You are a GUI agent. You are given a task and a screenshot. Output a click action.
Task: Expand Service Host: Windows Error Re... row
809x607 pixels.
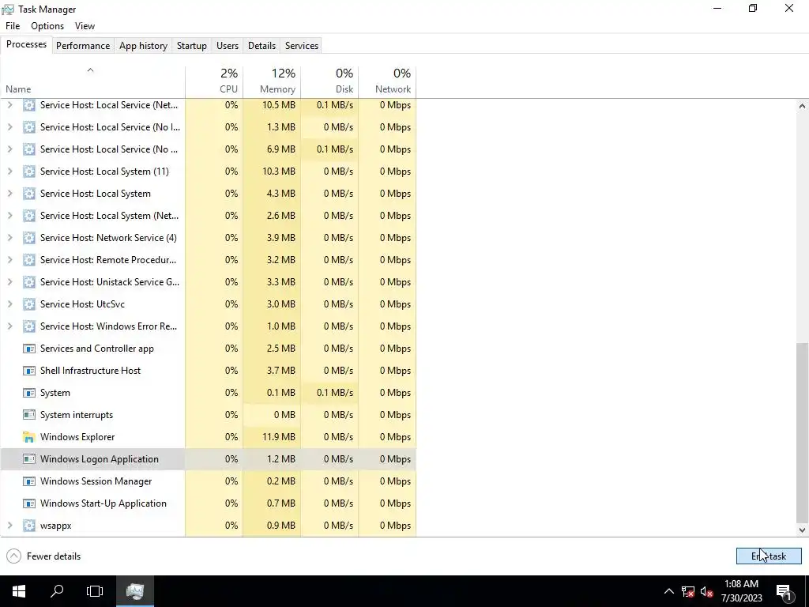click(9, 326)
